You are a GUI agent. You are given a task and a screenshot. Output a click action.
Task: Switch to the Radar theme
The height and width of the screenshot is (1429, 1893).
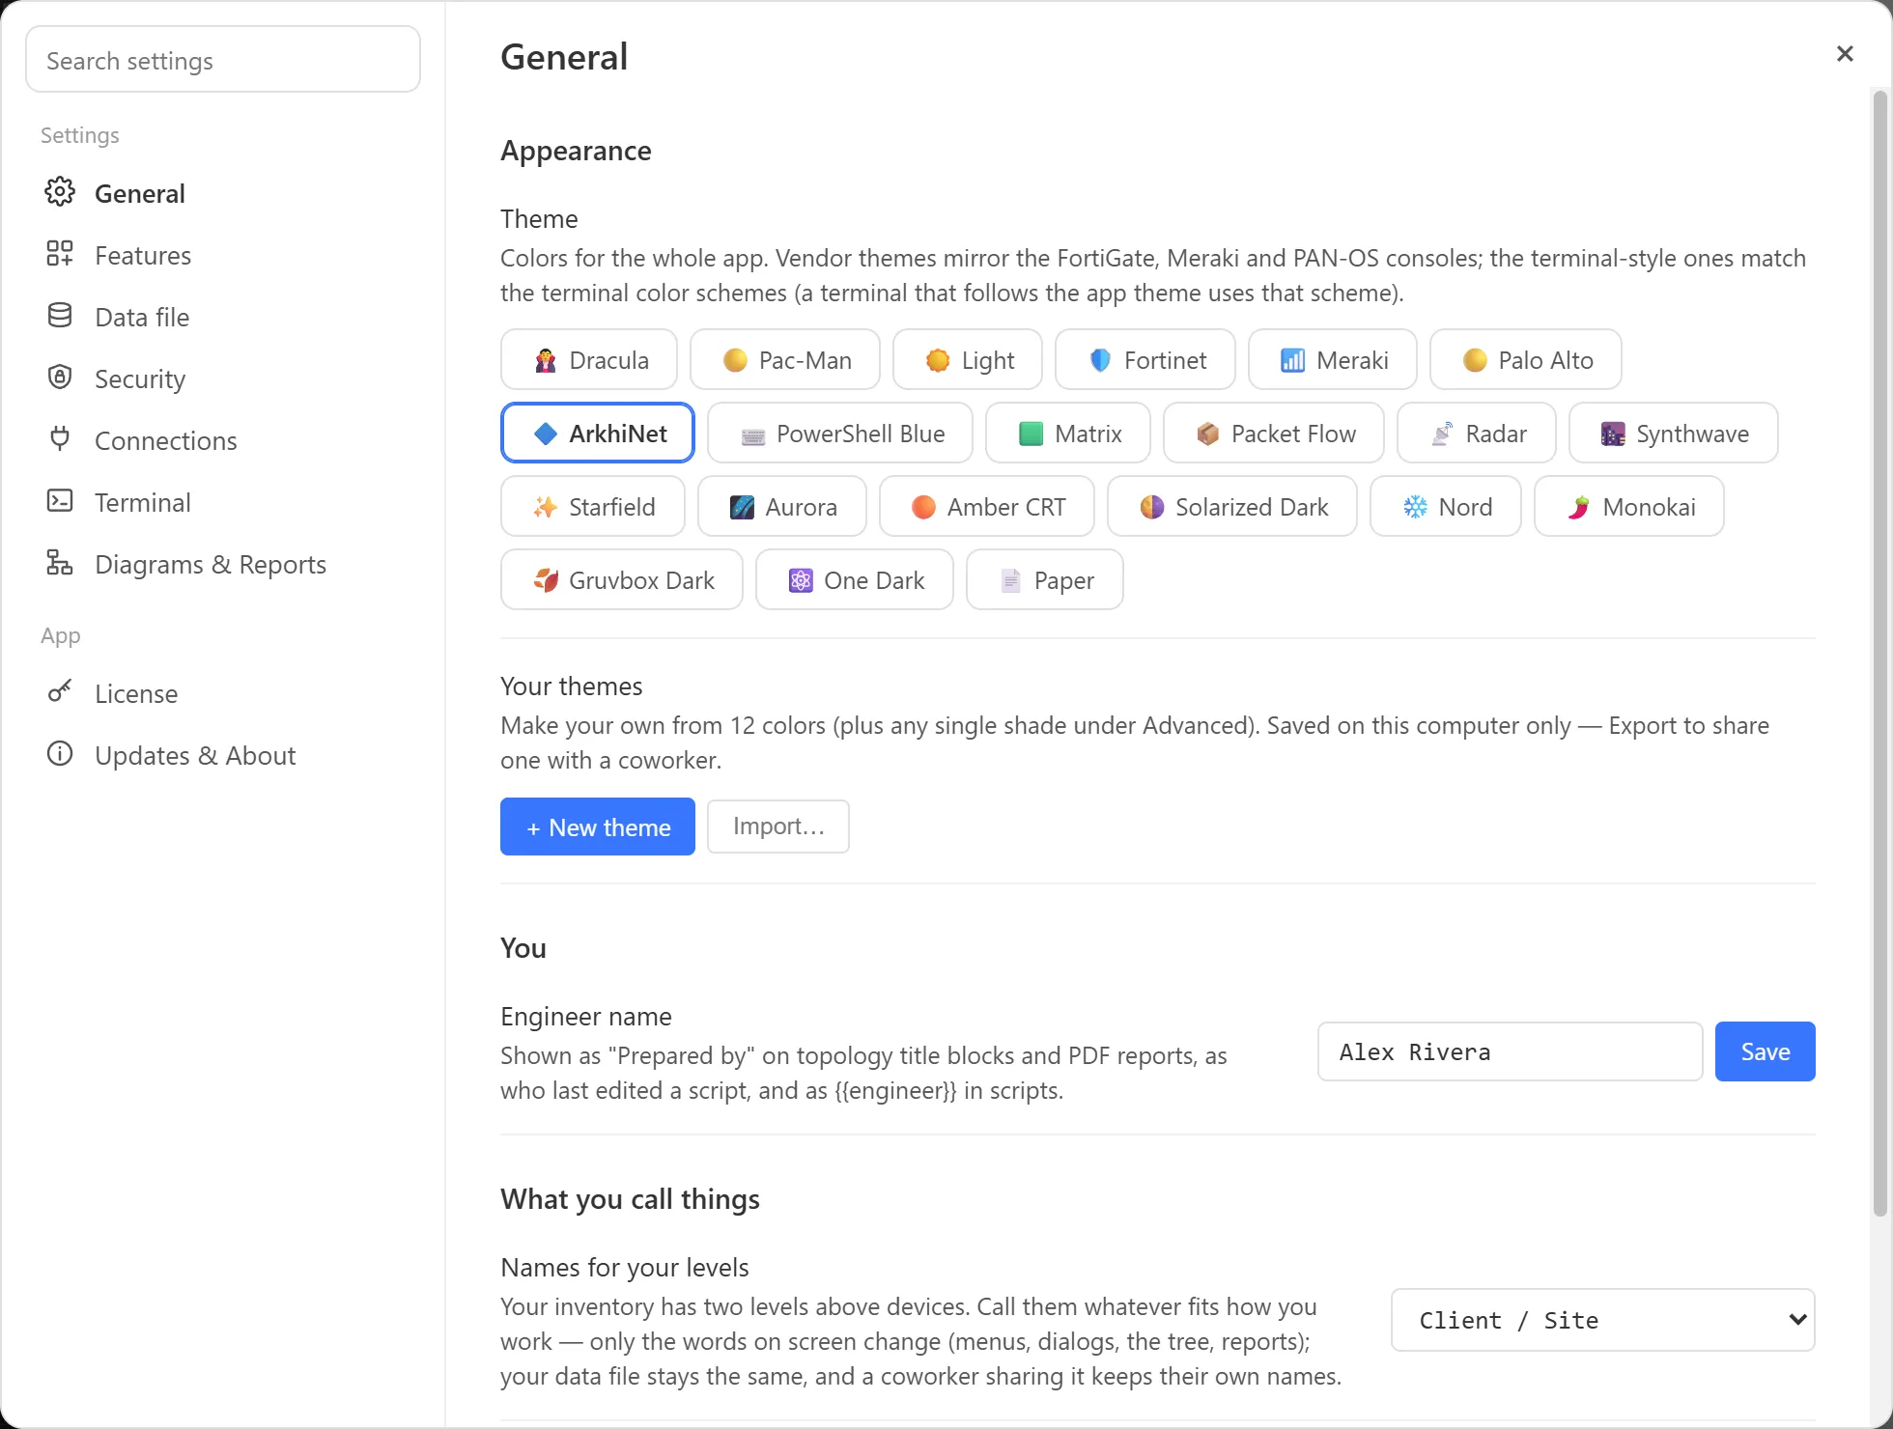(1477, 434)
